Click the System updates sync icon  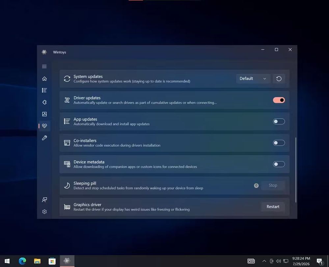(x=67, y=79)
